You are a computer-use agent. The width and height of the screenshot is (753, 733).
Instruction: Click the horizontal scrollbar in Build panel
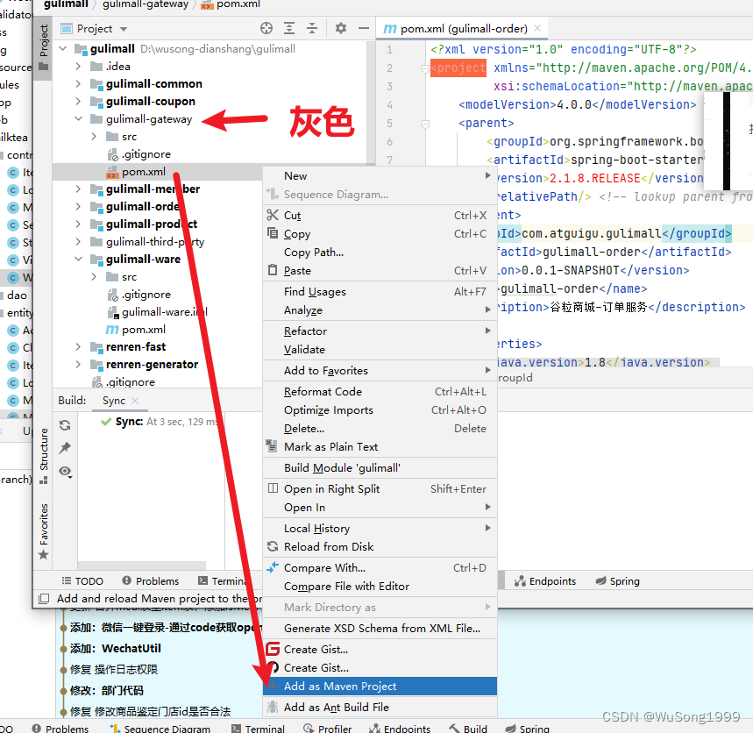point(142,565)
